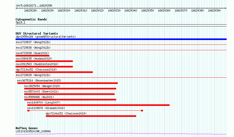Screen dimensions: 234x137
Task: Open nsv5999486 (Wu2021) label
Action: coord(39,97)
